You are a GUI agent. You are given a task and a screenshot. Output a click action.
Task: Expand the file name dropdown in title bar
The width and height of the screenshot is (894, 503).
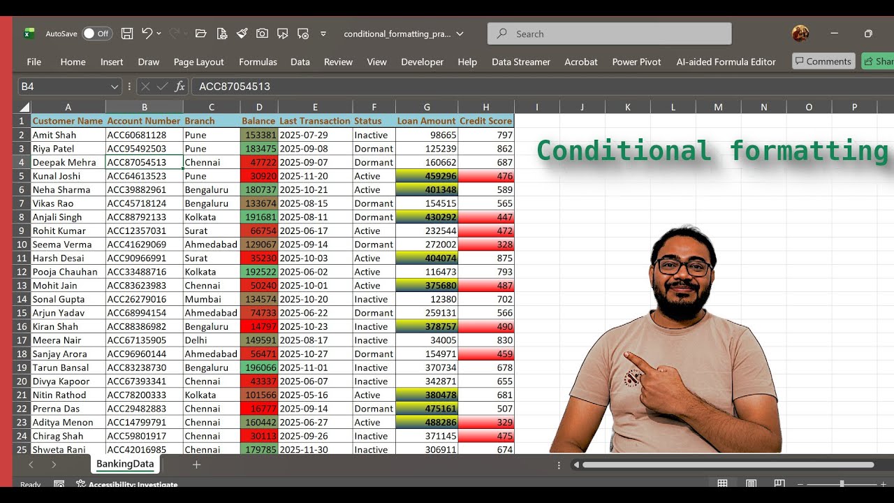click(460, 34)
